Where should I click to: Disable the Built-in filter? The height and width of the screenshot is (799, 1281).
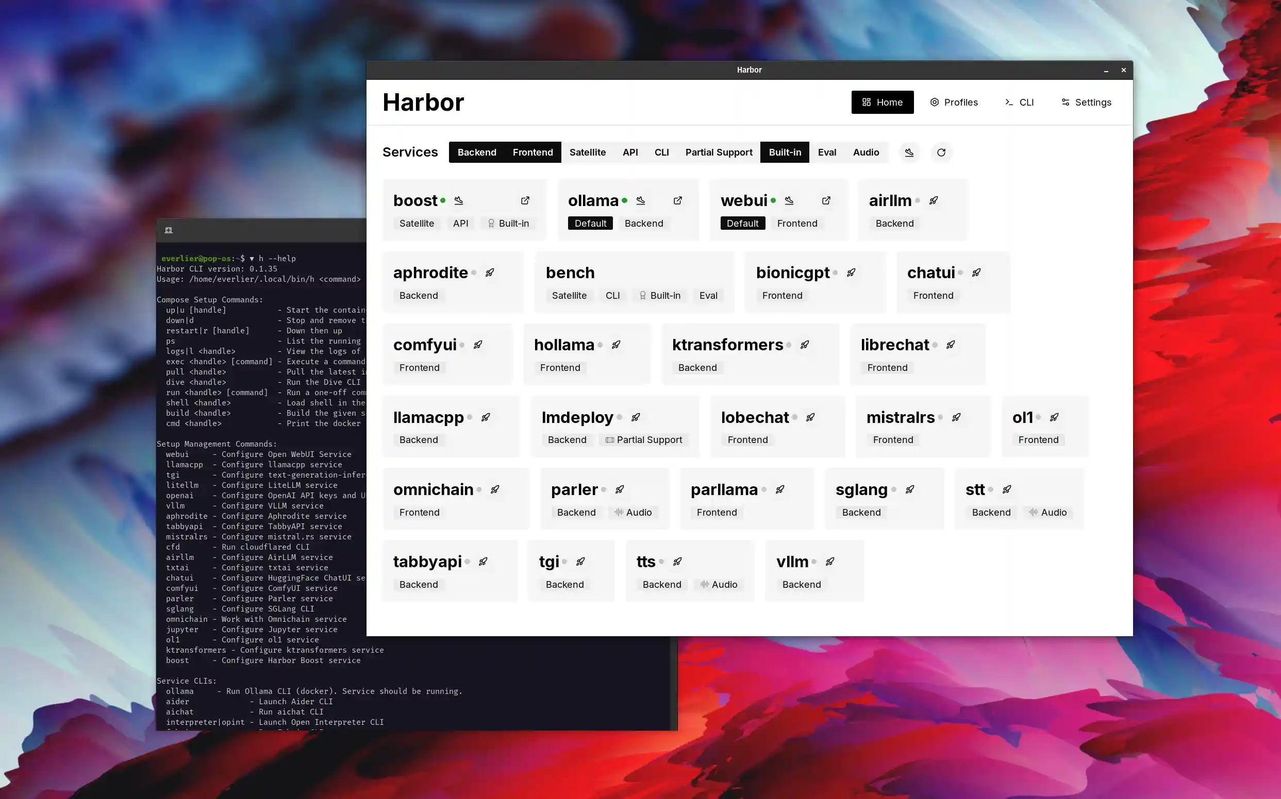click(785, 152)
